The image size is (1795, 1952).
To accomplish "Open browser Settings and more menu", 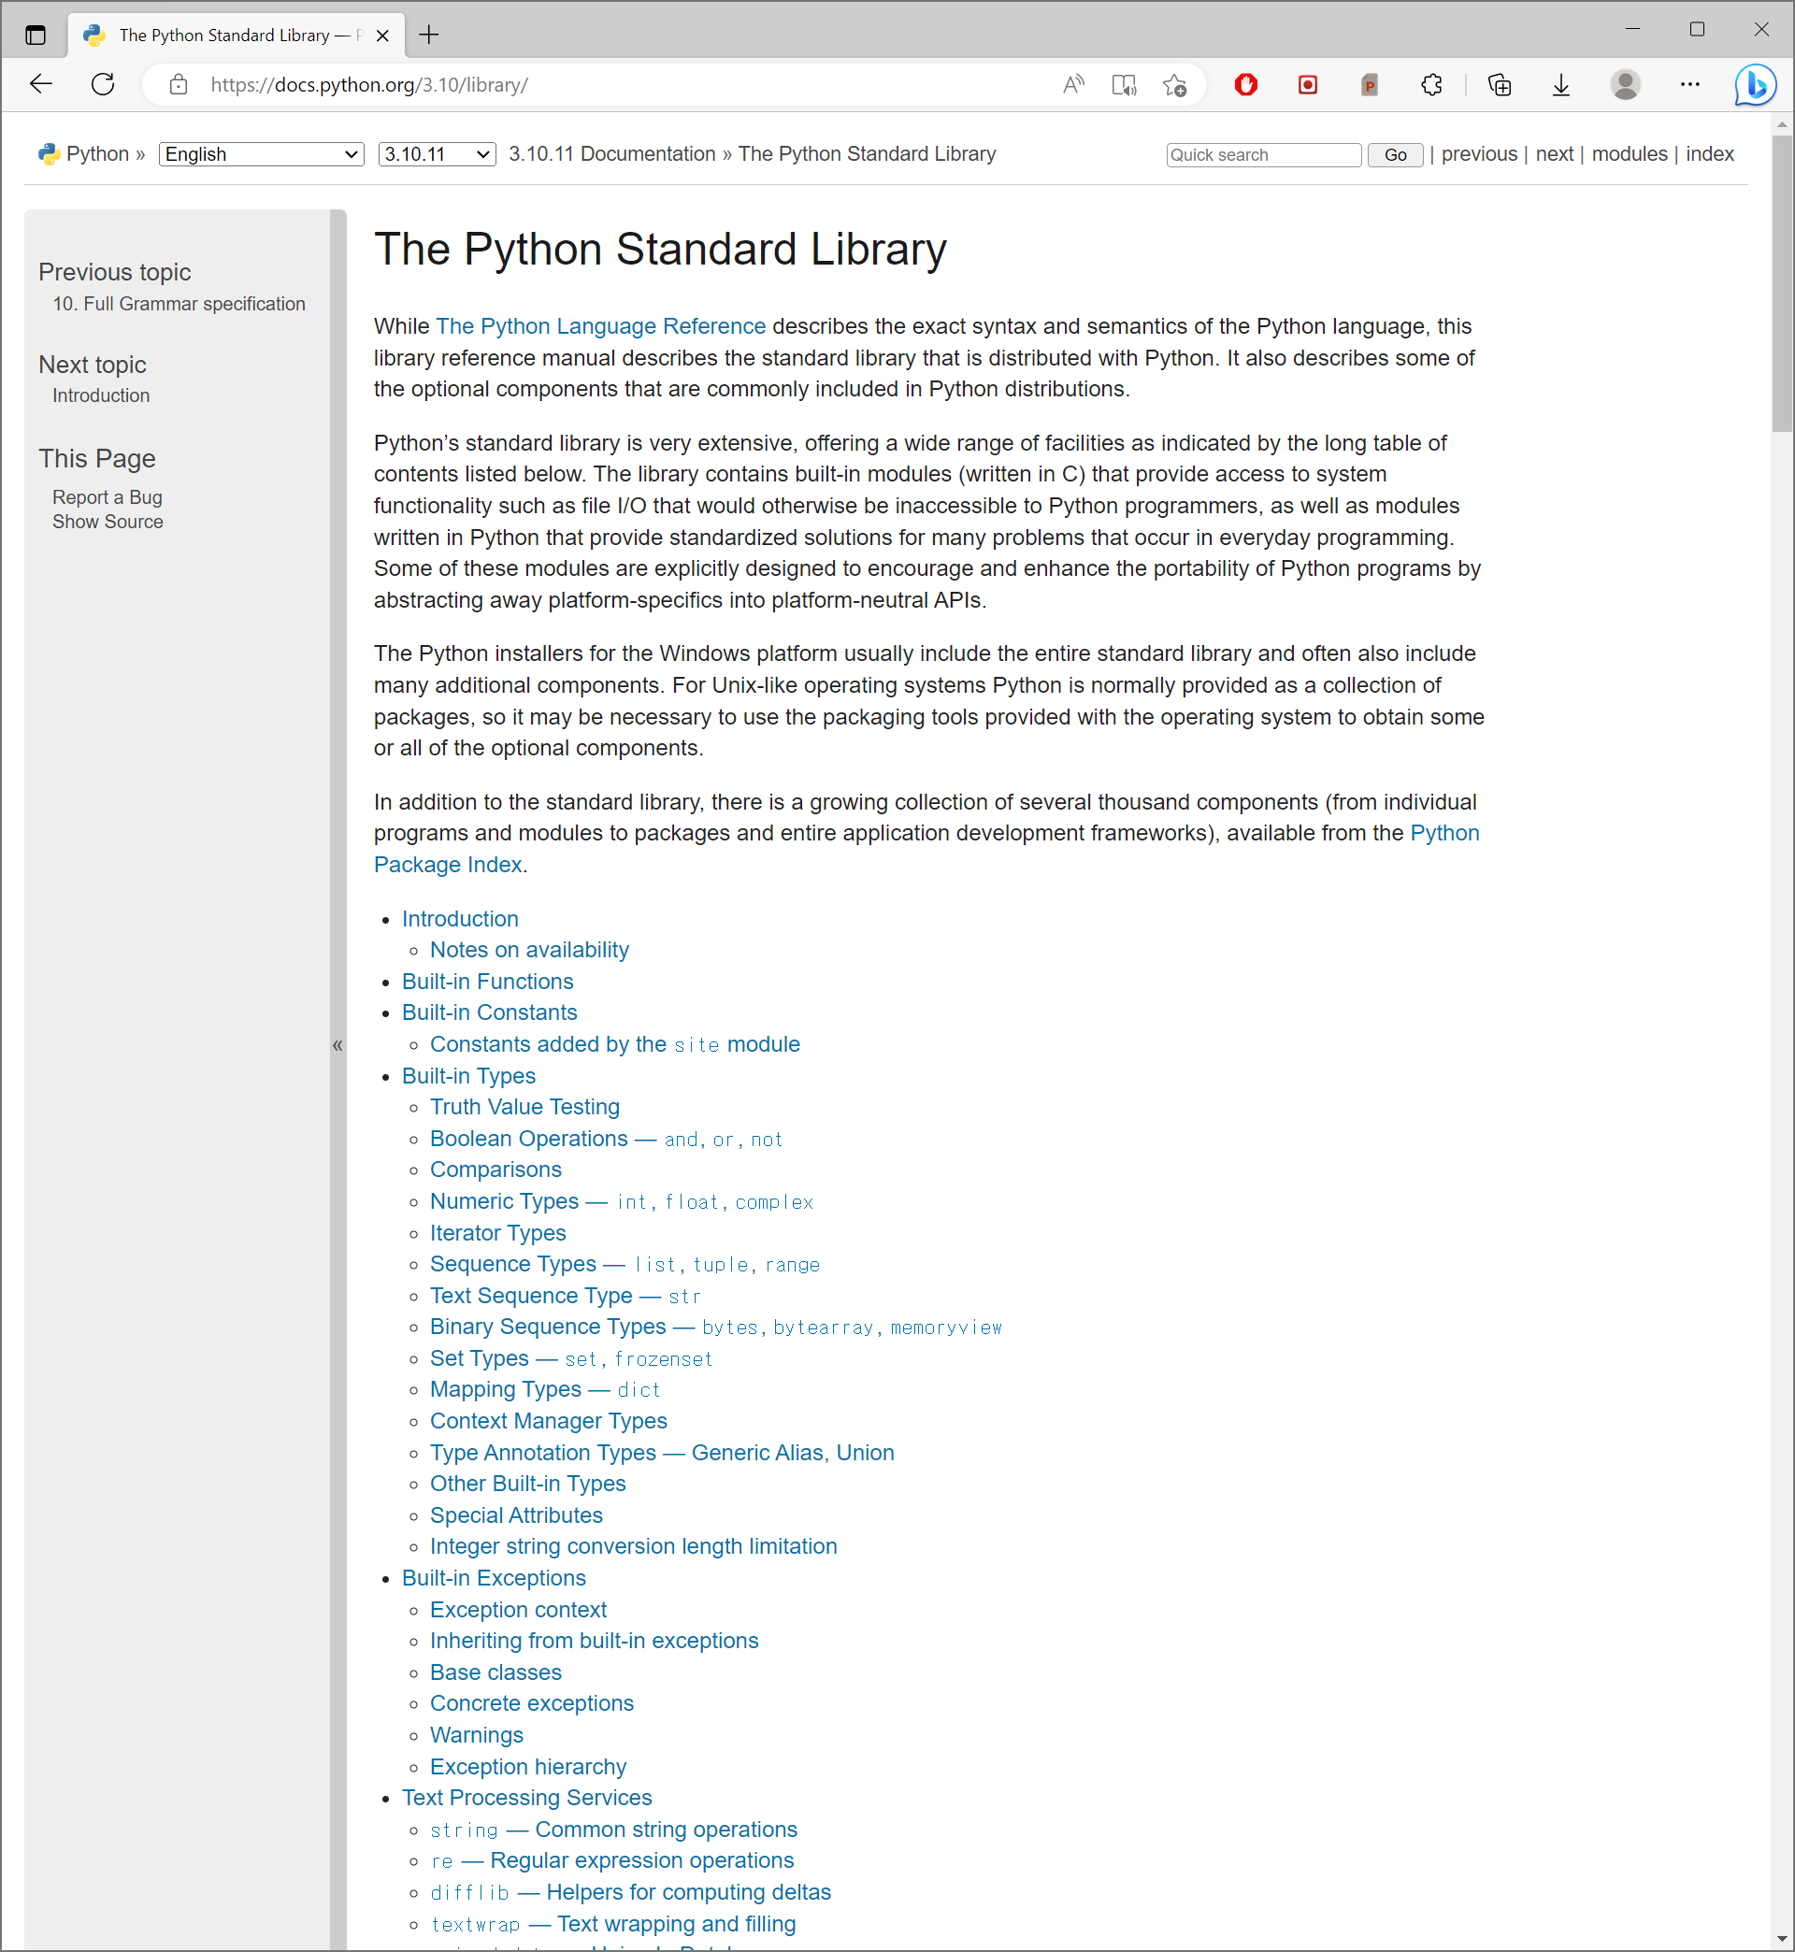I will [1689, 84].
